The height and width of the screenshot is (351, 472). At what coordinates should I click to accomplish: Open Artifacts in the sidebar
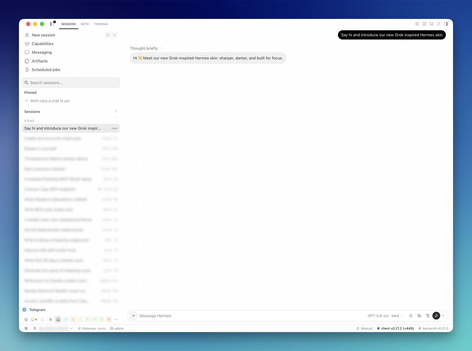[71, 61]
